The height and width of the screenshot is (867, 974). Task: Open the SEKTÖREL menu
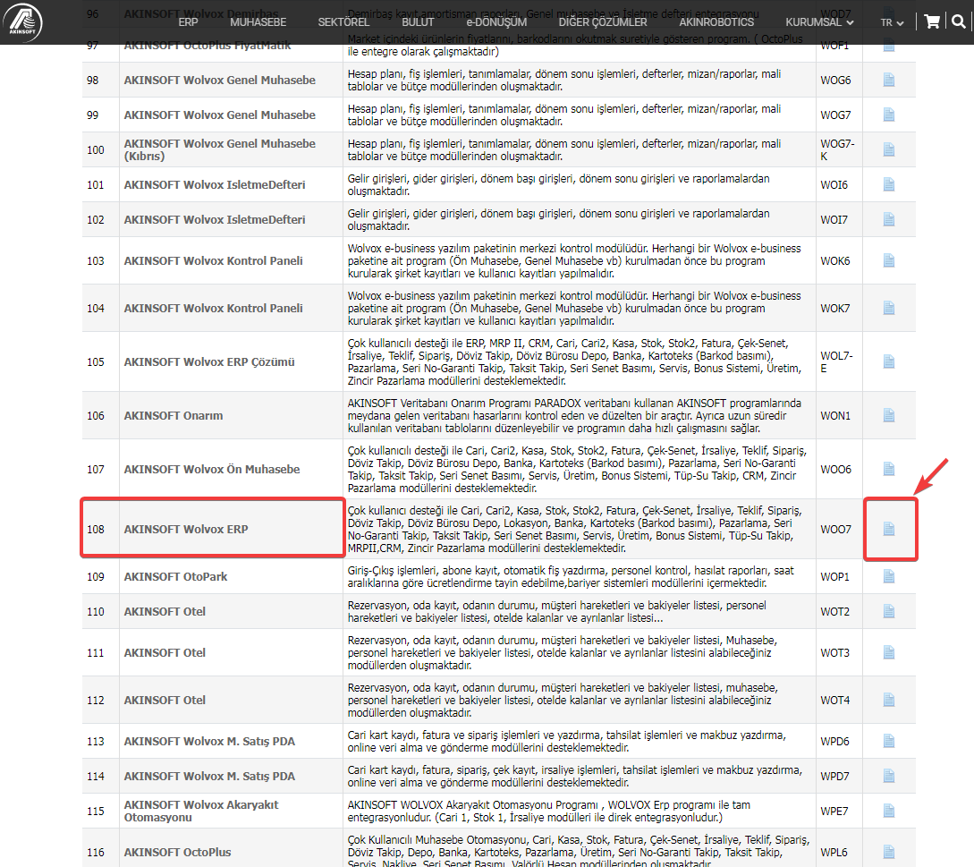(x=343, y=22)
